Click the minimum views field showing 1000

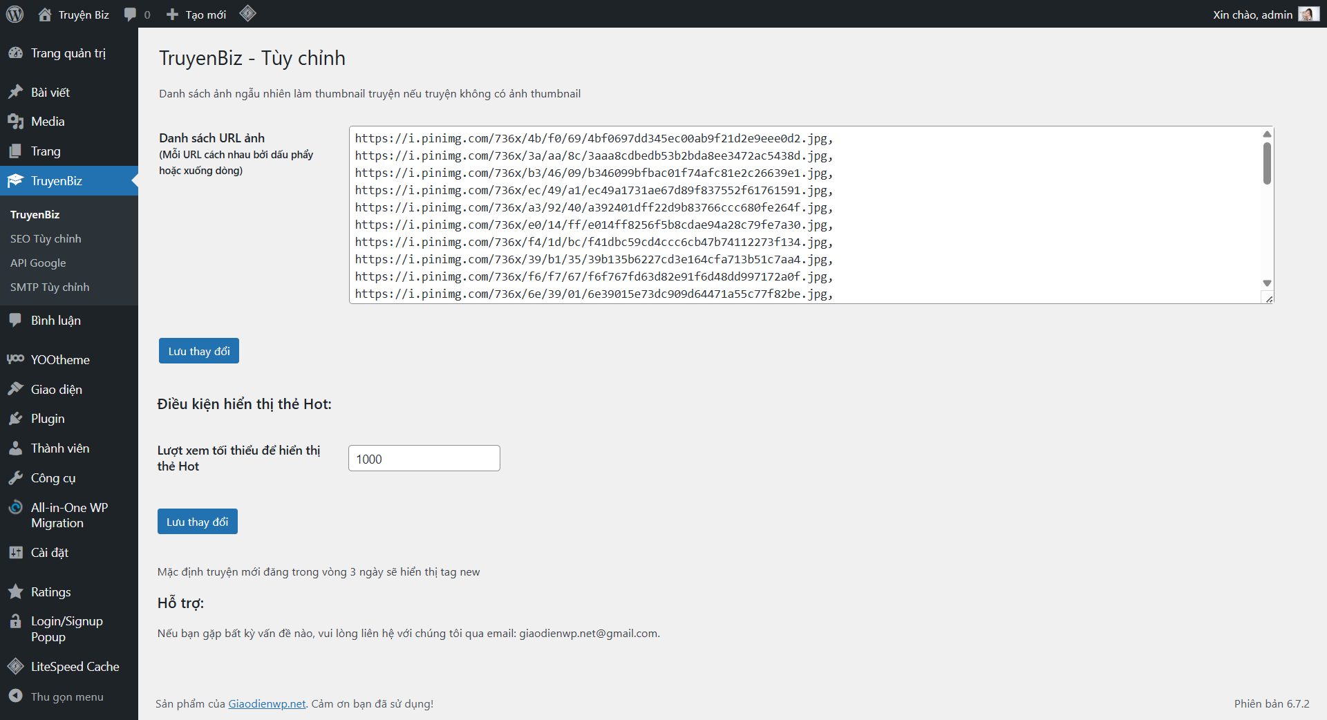click(x=424, y=459)
